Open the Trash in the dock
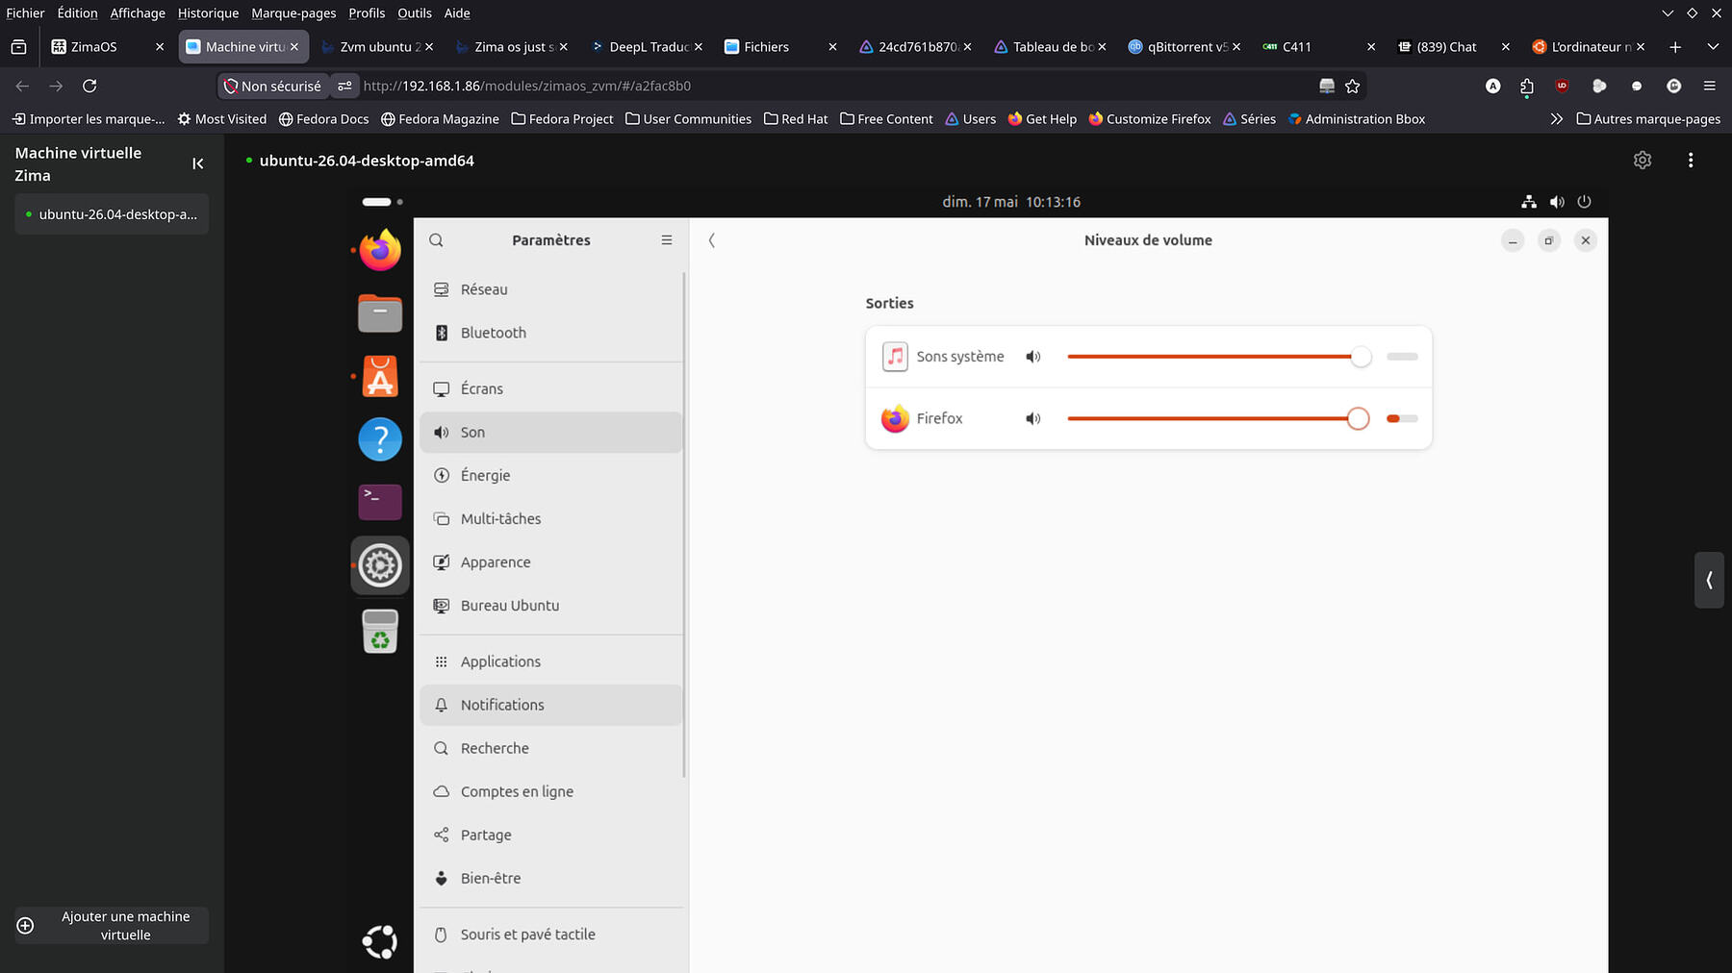Screen dimensions: 1732x973 [380, 631]
